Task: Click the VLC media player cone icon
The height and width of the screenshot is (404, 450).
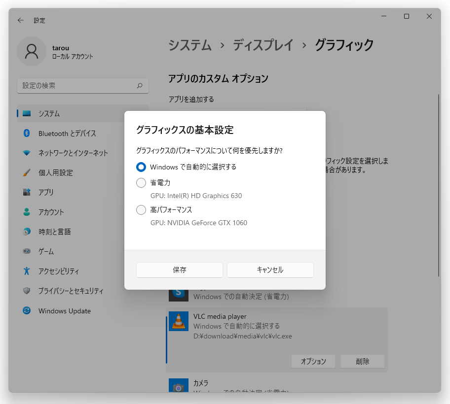Action: point(179,321)
